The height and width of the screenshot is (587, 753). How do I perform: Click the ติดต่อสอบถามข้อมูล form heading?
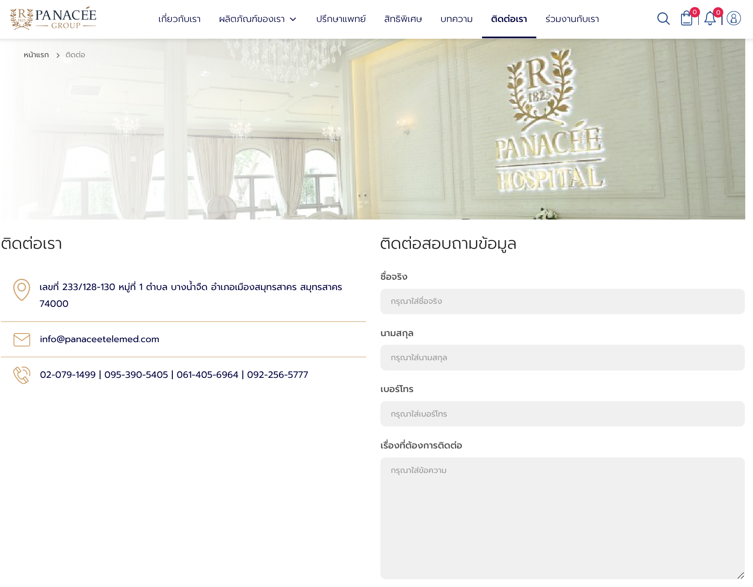click(448, 244)
